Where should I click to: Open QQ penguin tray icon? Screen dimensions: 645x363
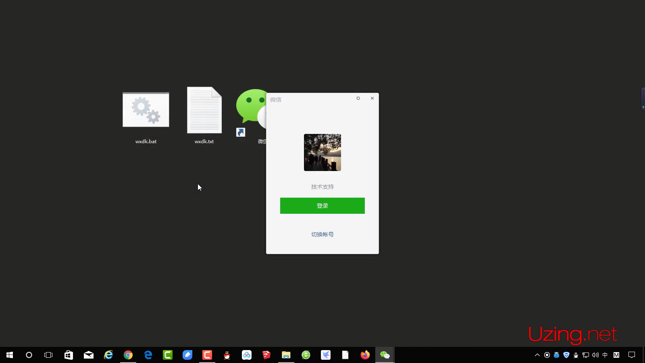(576, 355)
